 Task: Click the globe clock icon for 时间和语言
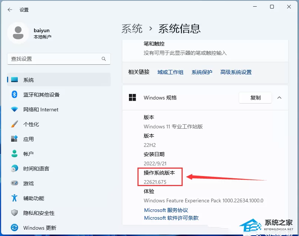pos(14,168)
